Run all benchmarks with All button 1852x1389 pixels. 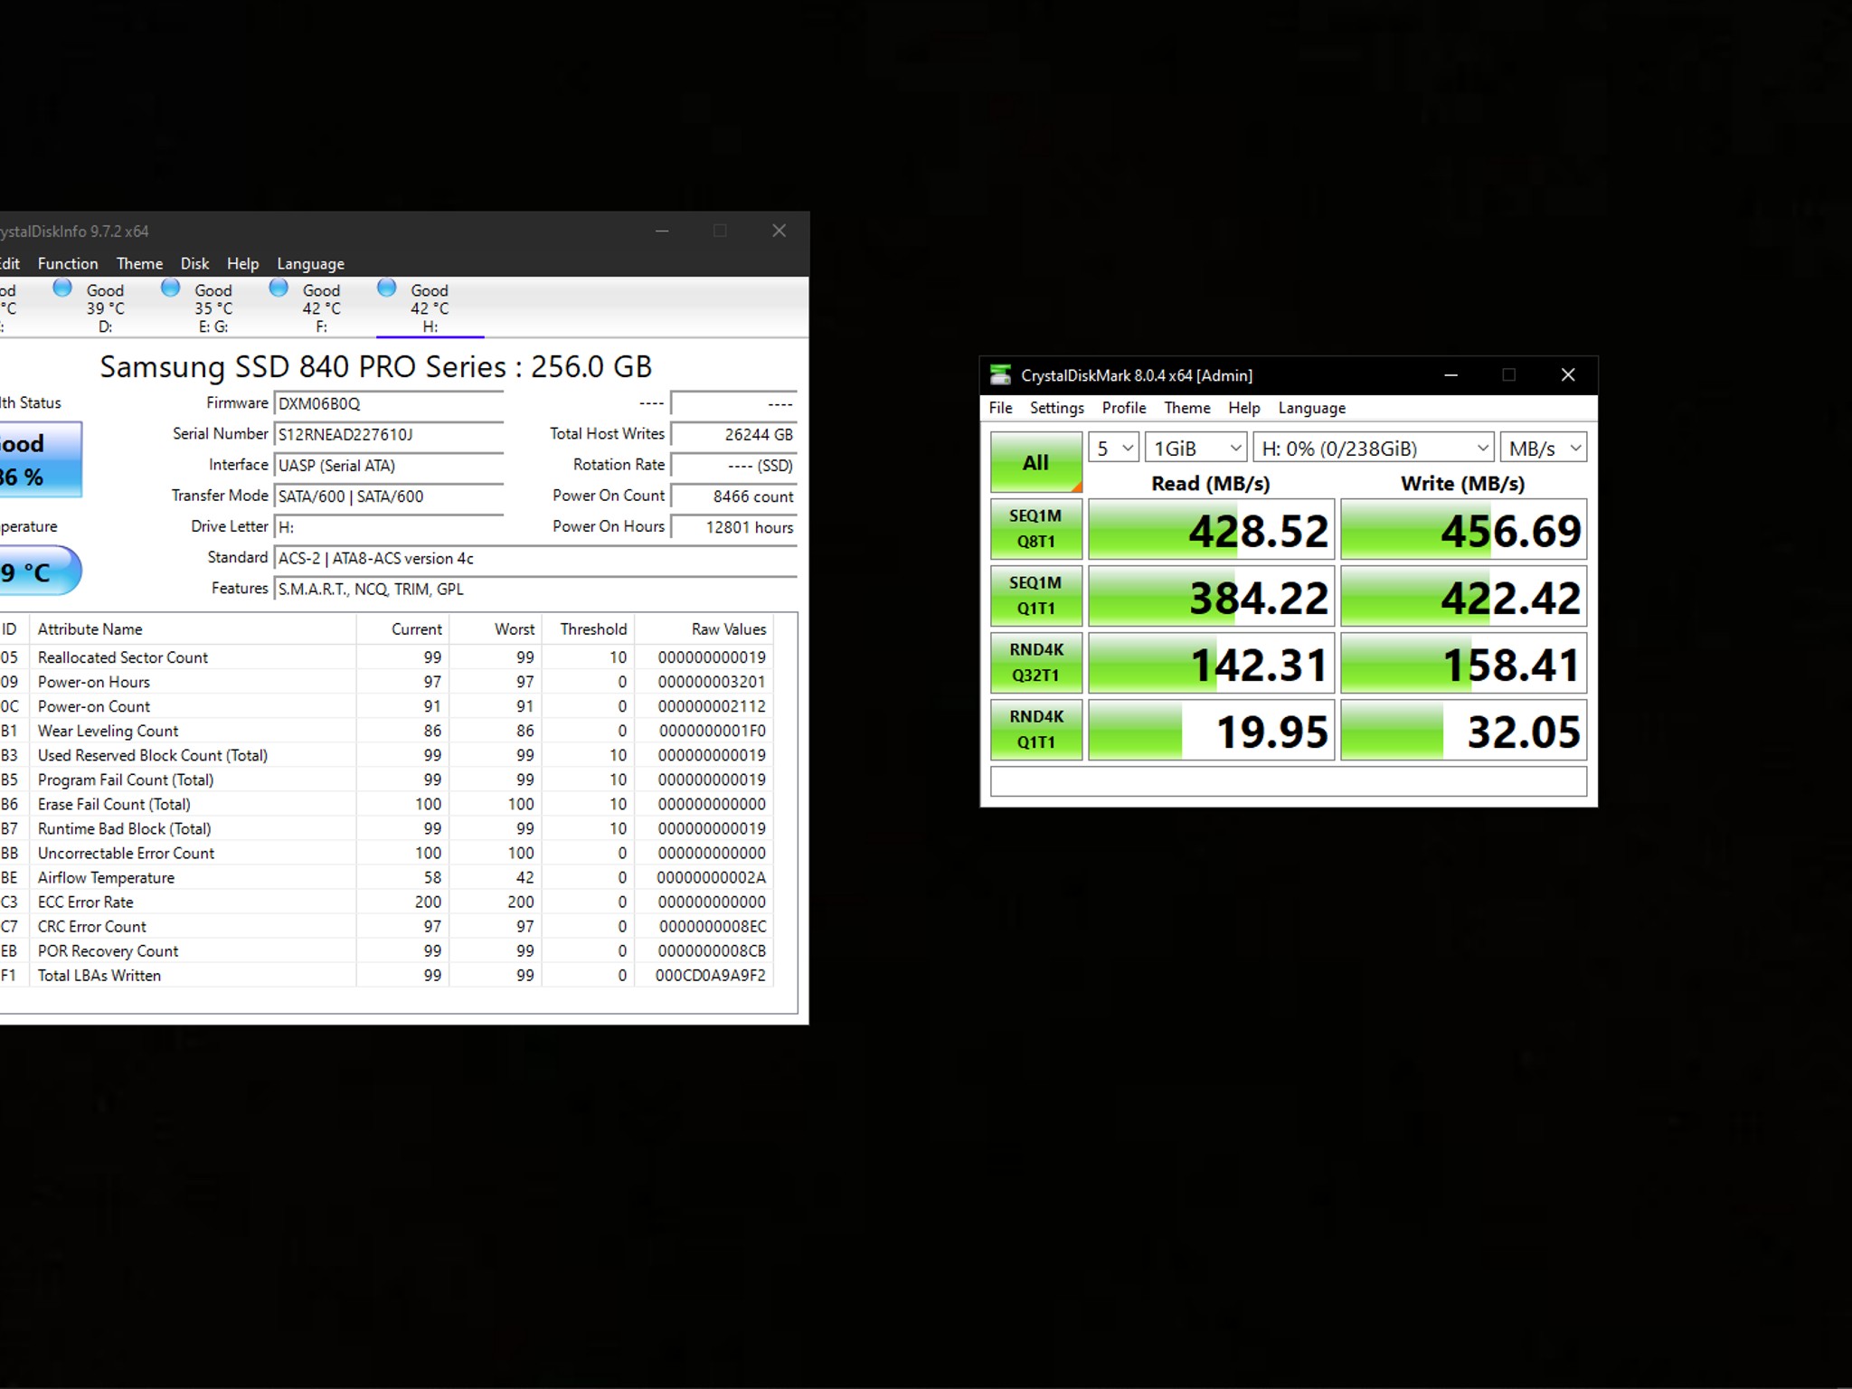click(x=1036, y=462)
